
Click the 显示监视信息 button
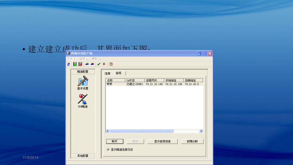163,141
